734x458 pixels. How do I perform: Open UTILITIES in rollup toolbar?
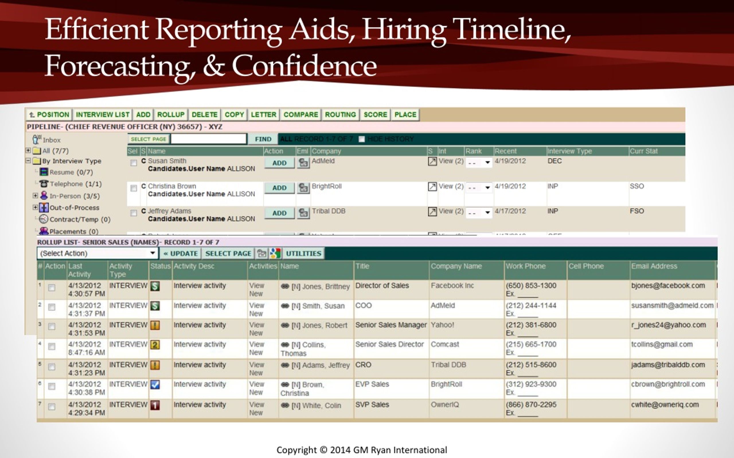304,254
